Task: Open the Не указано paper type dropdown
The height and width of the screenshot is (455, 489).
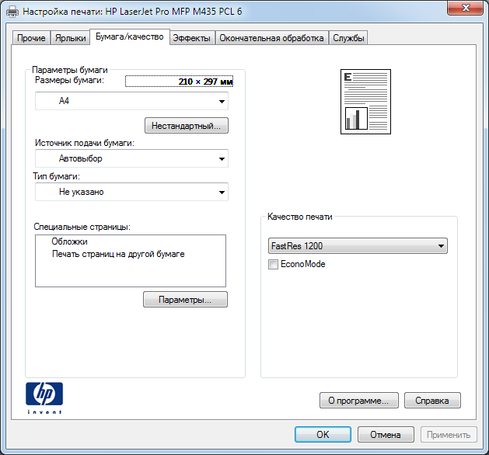Action: coord(131,192)
